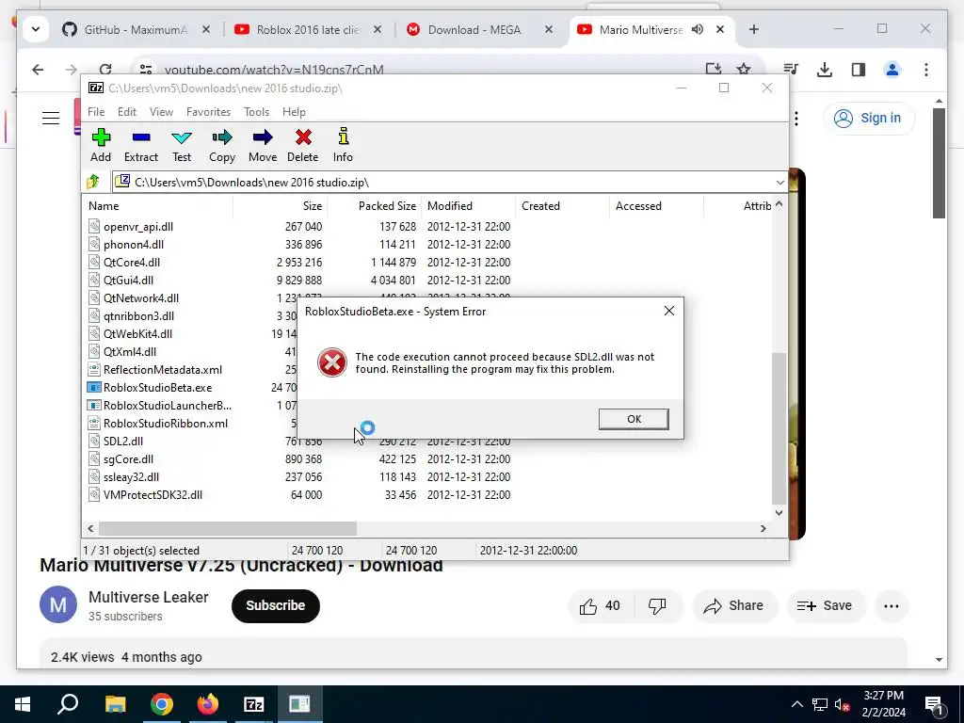964x723 pixels.
Task: Click the Extract toolbar icon
Action: [x=141, y=145]
